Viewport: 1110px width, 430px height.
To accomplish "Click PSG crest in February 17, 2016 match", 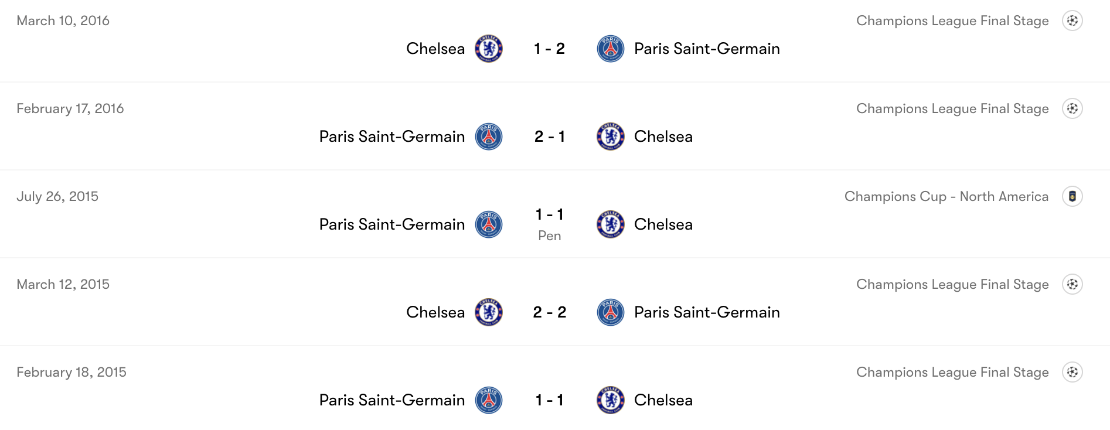I will point(488,136).
